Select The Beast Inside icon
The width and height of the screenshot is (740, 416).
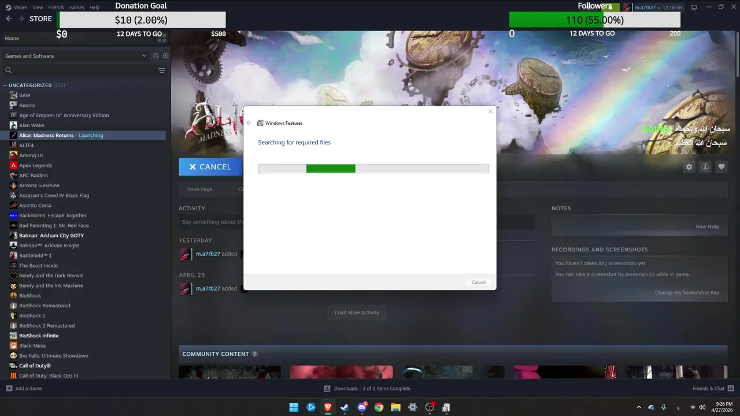tap(13, 265)
